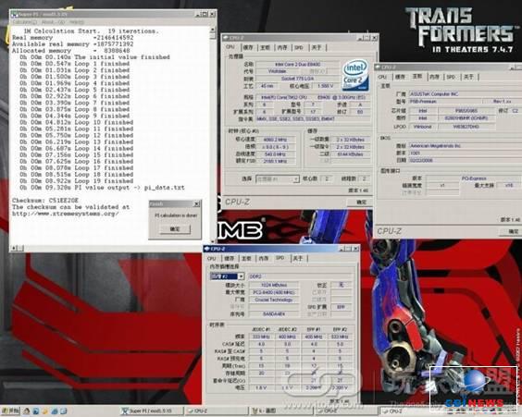Switch to 内存 tab in the SPD CPU-Z window
This screenshot has width=522, height=417.
264,258
